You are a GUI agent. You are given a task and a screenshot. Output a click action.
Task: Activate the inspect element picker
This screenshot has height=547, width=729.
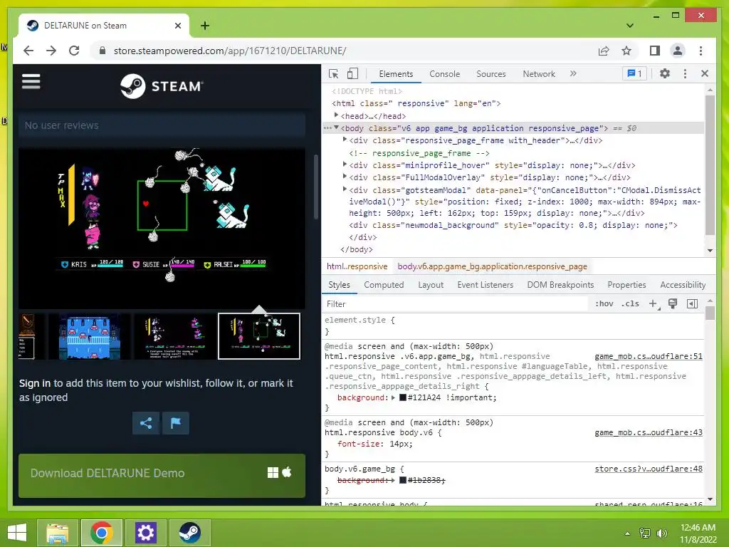[333, 73]
